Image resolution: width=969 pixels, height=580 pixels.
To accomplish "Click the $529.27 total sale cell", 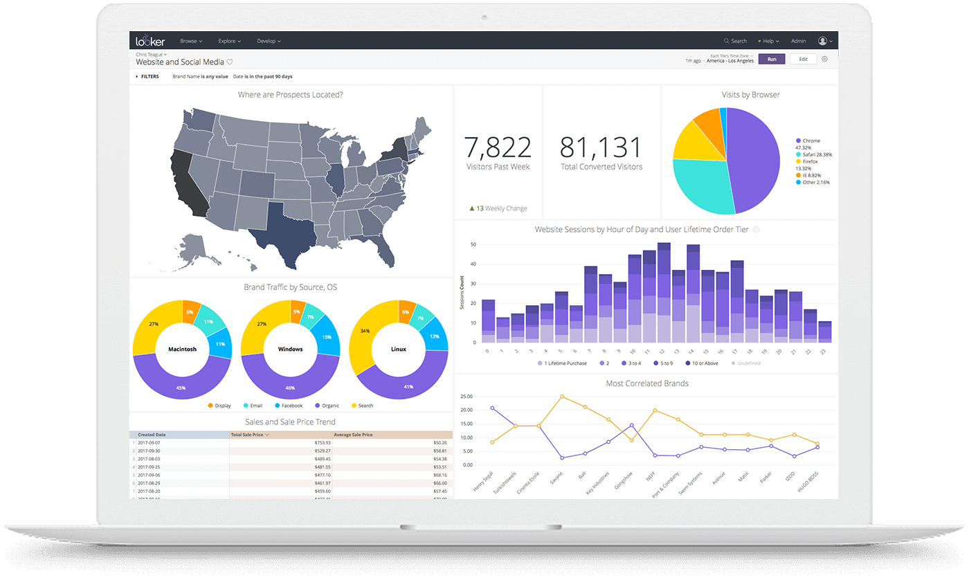I will pos(280,451).
